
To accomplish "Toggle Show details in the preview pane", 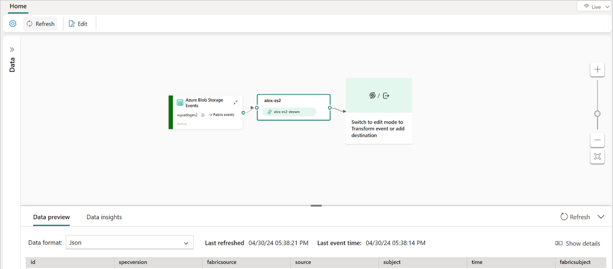I will click(577, 243).
